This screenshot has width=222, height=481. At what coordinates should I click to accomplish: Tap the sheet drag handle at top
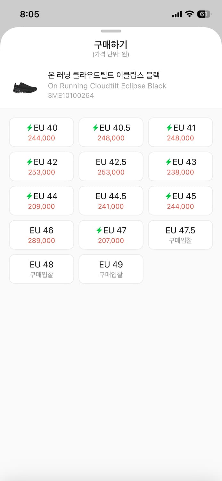(111, 31)
